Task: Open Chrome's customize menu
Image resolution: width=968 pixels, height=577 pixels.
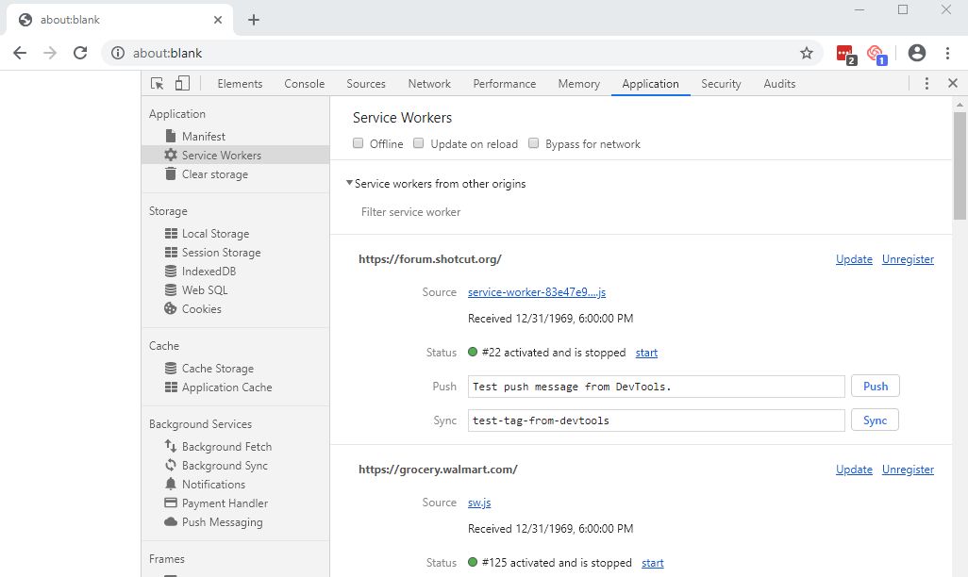Action: click(x=946, y=53)
